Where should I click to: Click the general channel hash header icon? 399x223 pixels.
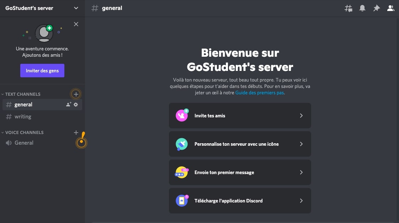95,8
